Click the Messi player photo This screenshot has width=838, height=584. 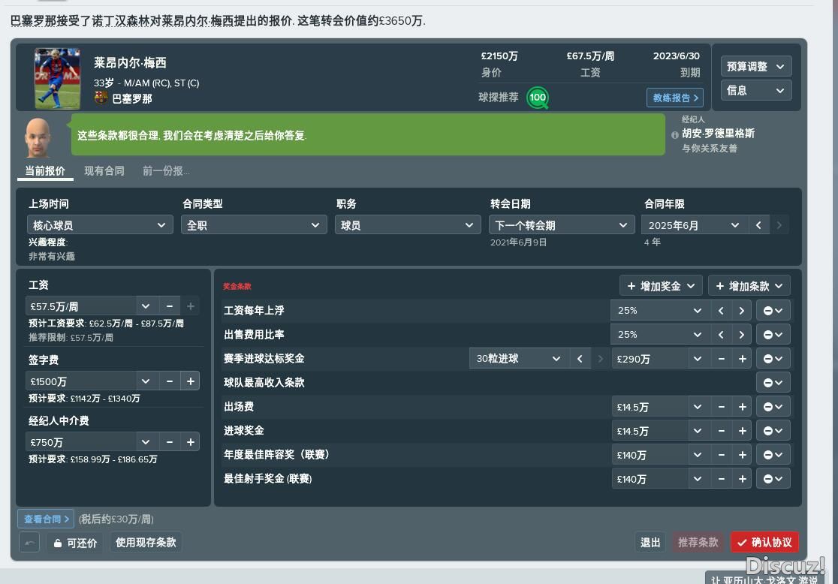pos(57,79)
